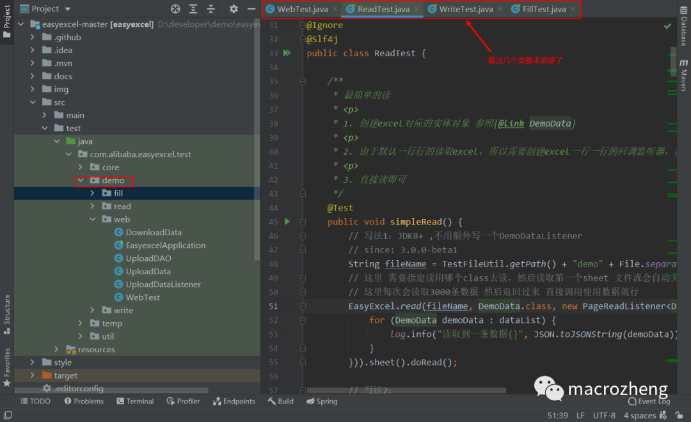Click the green inspection checkmark in editor
Screen dimensions: 691x422
[667, 26]
